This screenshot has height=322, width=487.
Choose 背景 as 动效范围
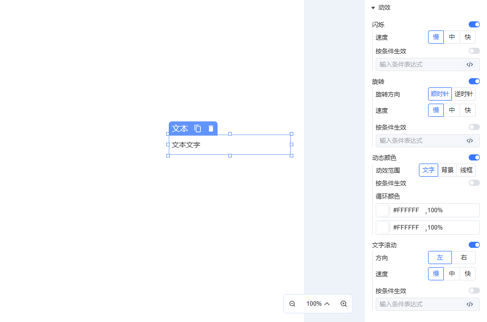click(x=447, y=170)
